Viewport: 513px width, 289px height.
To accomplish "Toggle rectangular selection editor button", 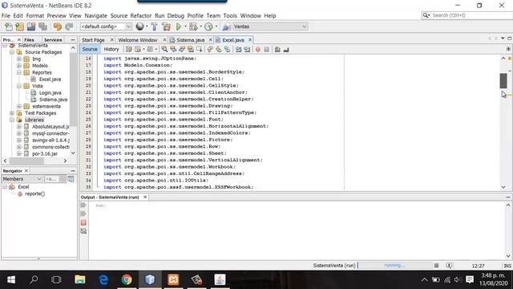I will 200,50.
